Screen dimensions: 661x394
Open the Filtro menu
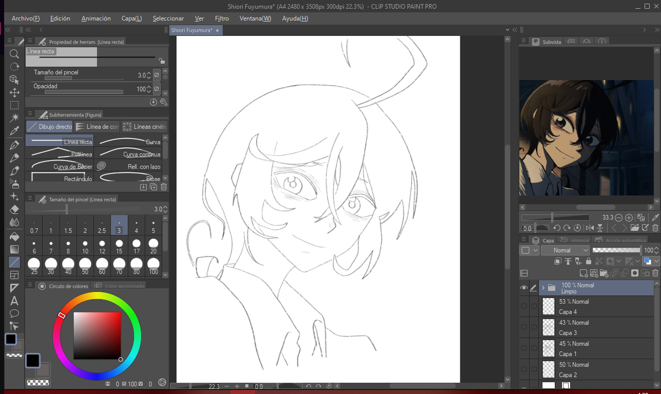point(222,18)
